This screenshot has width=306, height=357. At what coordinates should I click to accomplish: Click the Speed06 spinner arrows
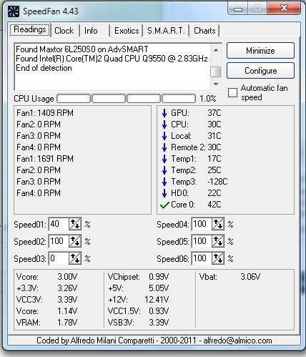coord(218,258)
